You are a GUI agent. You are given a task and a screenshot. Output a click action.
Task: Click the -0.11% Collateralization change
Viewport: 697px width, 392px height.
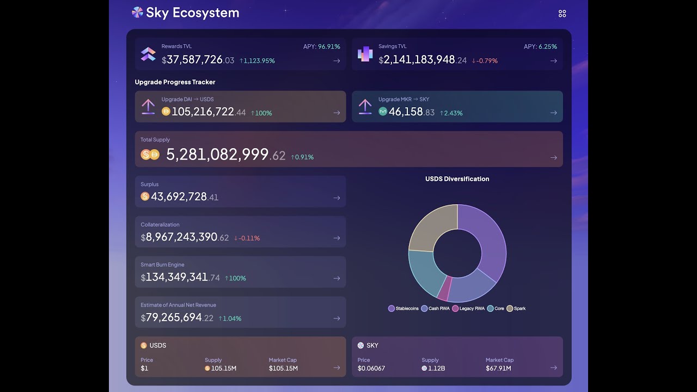(247, 238)
